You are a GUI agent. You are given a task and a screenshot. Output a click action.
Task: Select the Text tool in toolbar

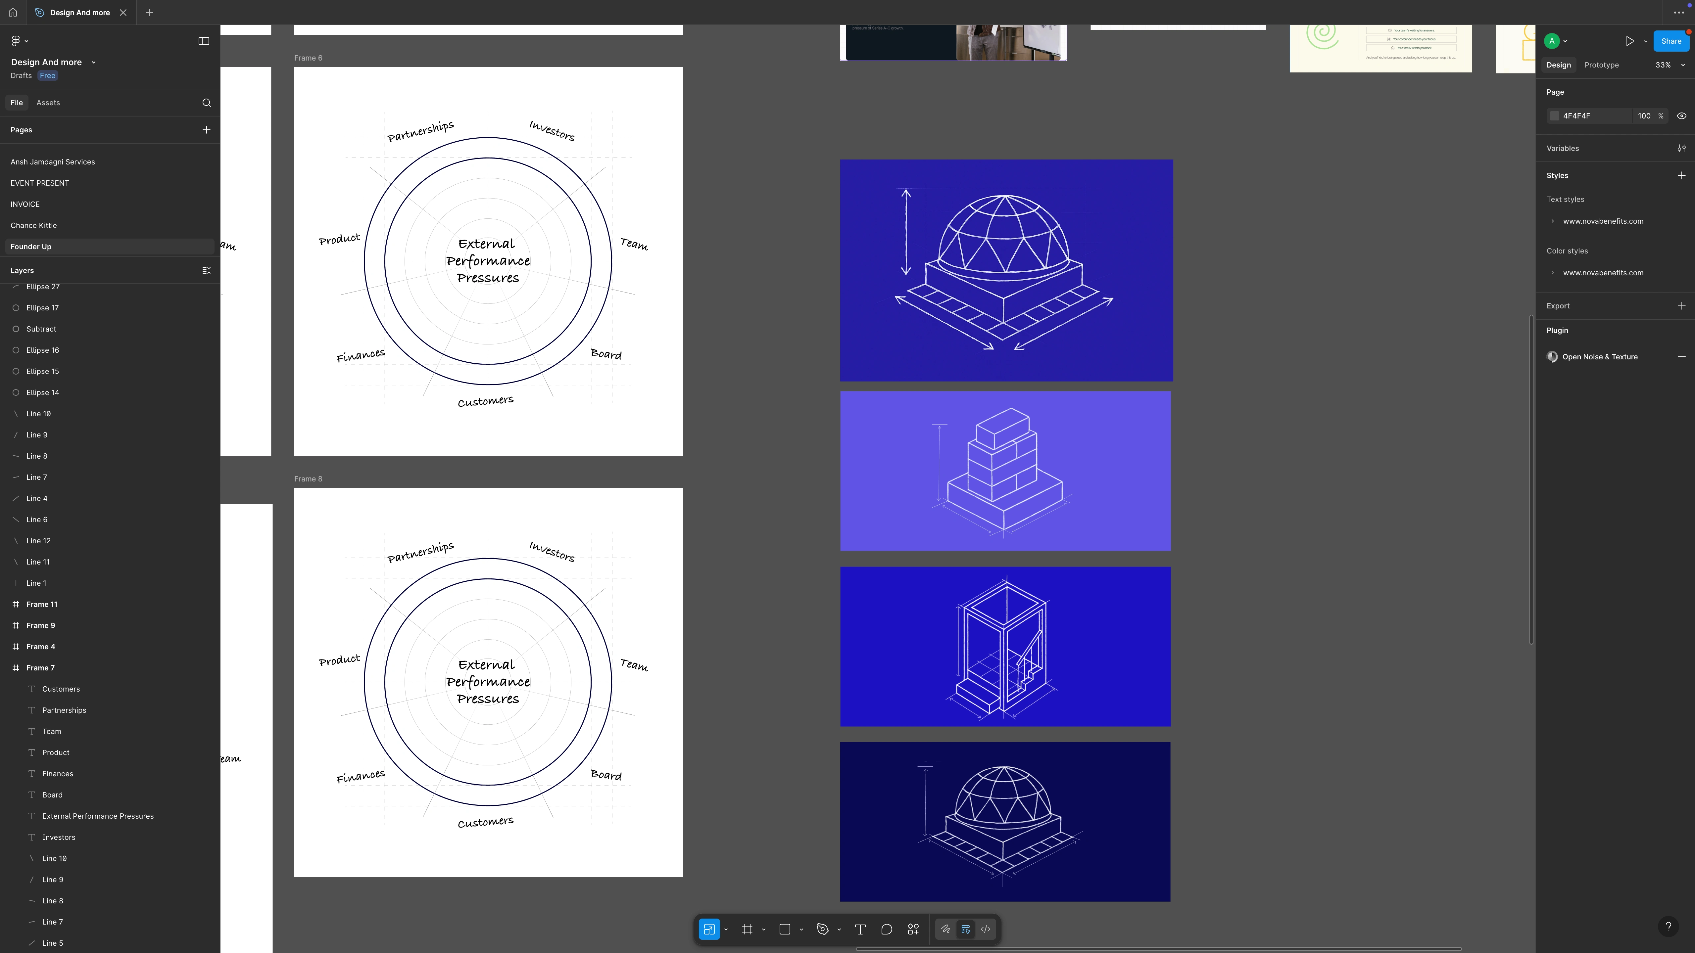pos(860,929)
